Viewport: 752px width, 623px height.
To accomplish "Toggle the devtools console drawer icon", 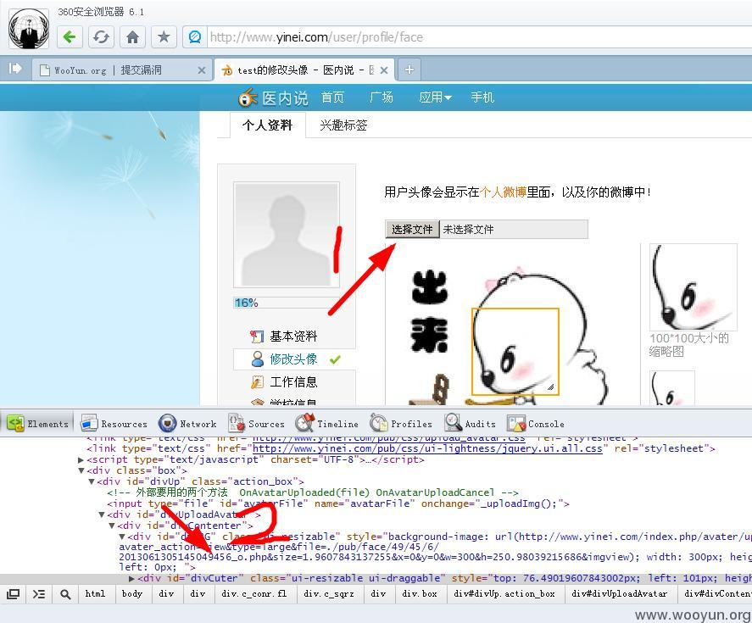I will click(x=39, y=593).
